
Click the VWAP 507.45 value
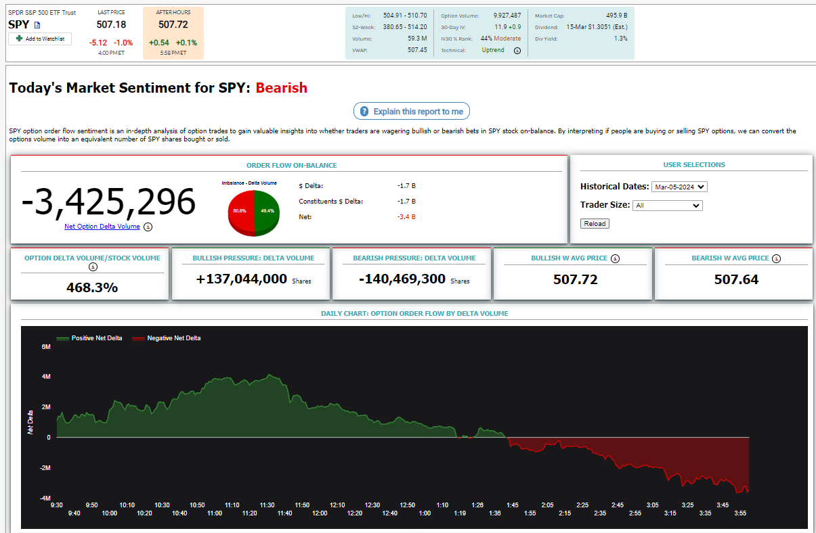tap(416, 50)
